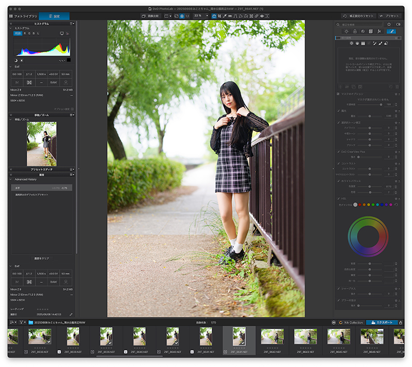Viewport: 412px width, 367px height.
Task: Select the mask eraser tool
Action: click(x=386, y=43)
